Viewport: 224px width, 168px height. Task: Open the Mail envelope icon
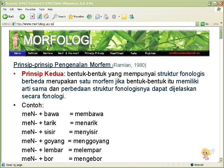[x=97, y=17]
